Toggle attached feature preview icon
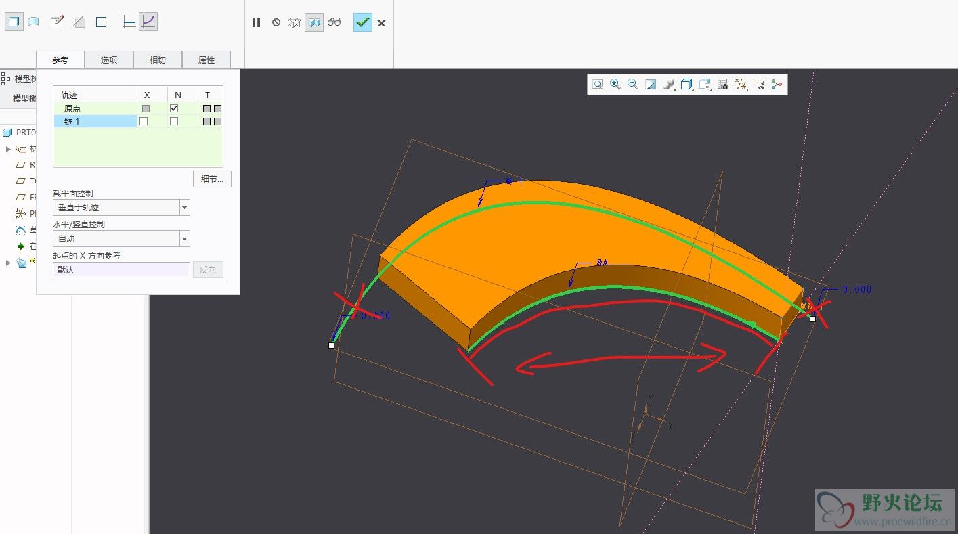Image resolution: width=958 pixels, height=534 pixels. pos(314,22)
